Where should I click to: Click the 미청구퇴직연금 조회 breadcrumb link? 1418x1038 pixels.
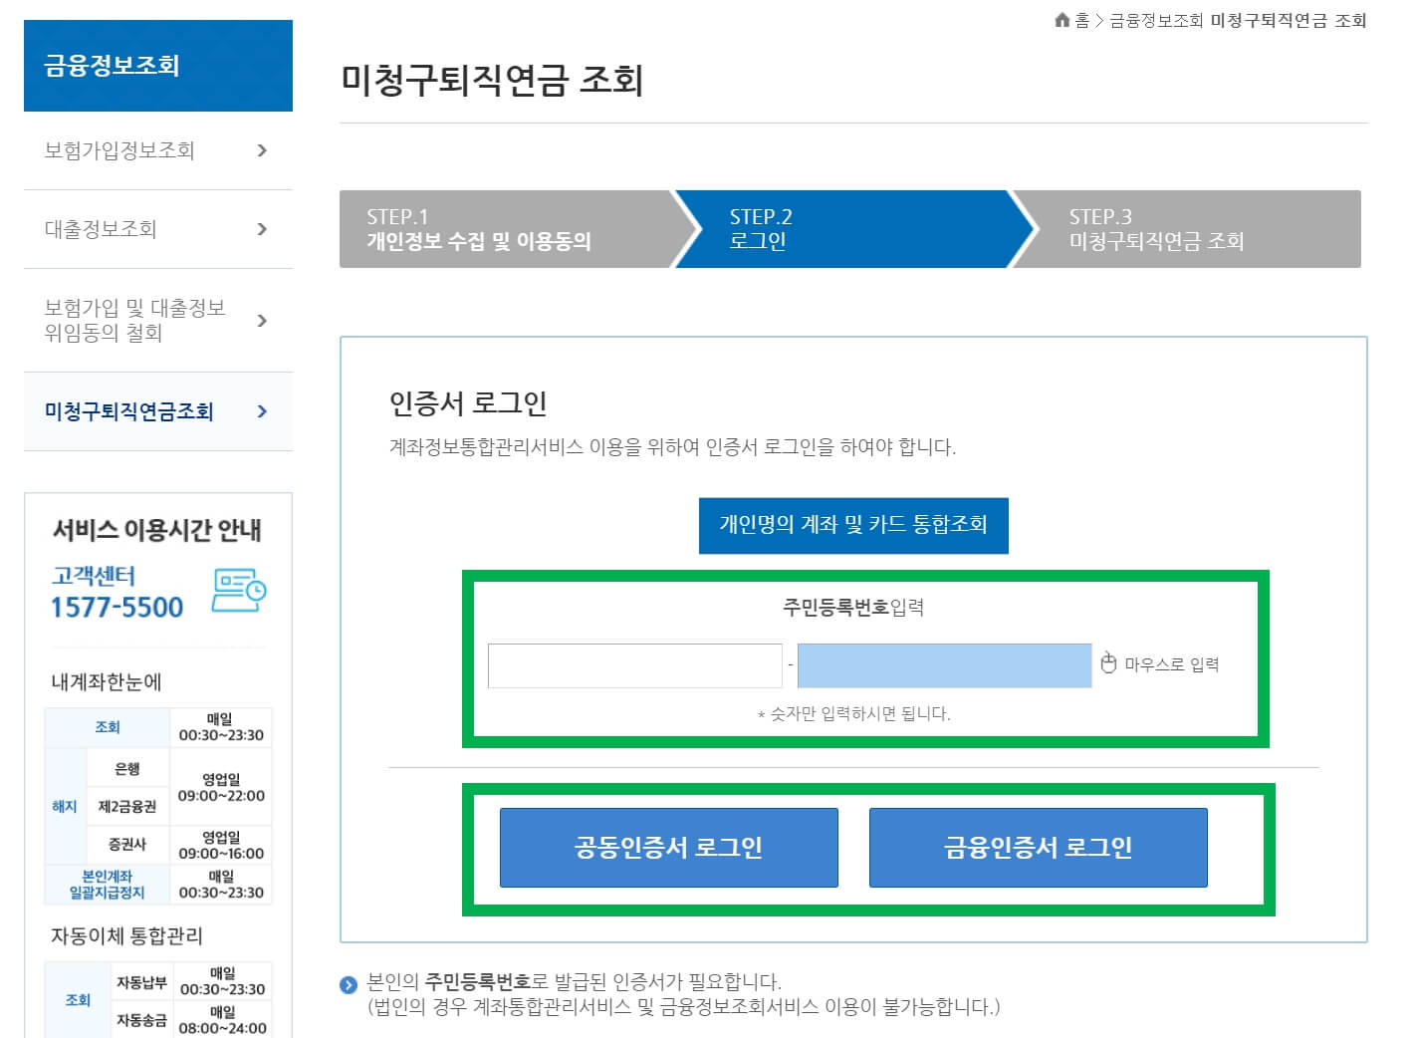1290,19
